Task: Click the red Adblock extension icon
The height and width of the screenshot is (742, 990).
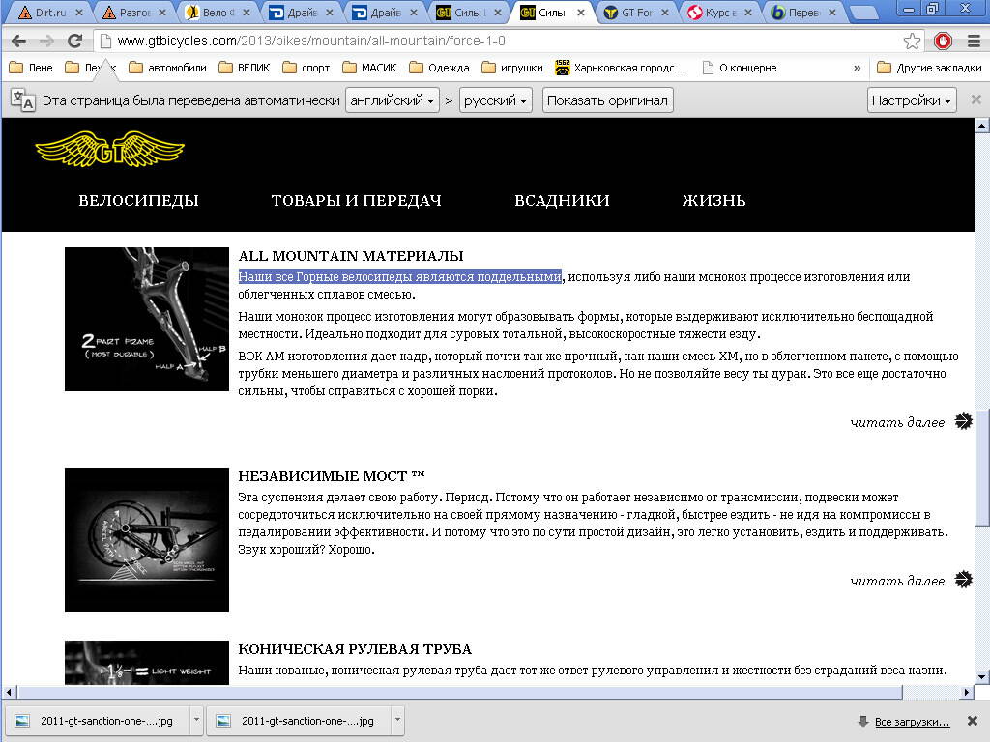Action: click(943, 42)
